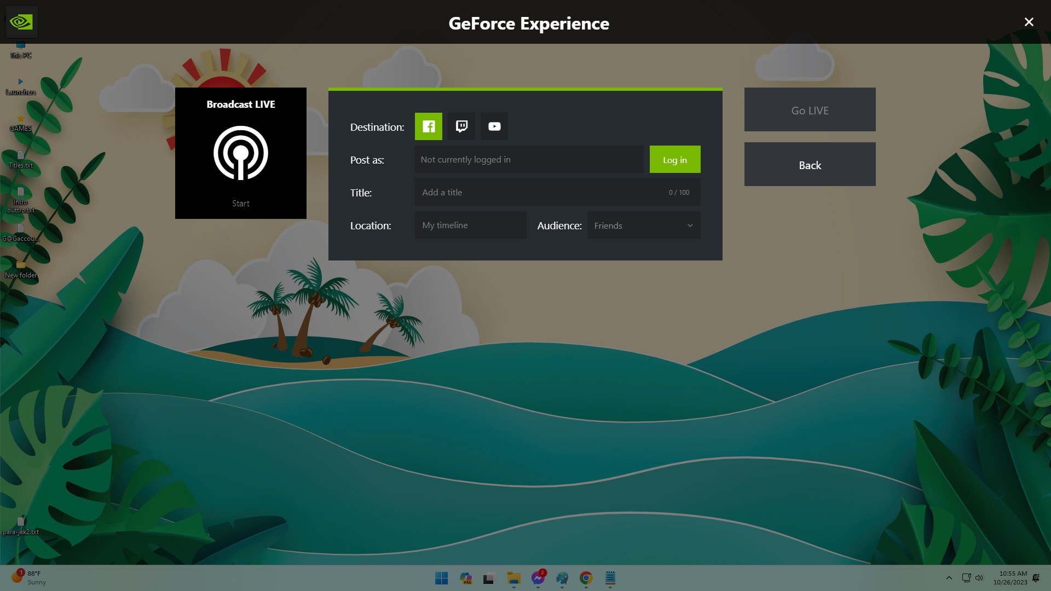Open the notification bell icon
The width and height of the screenshot is (1051, 591).
[x=1036, y=578]
